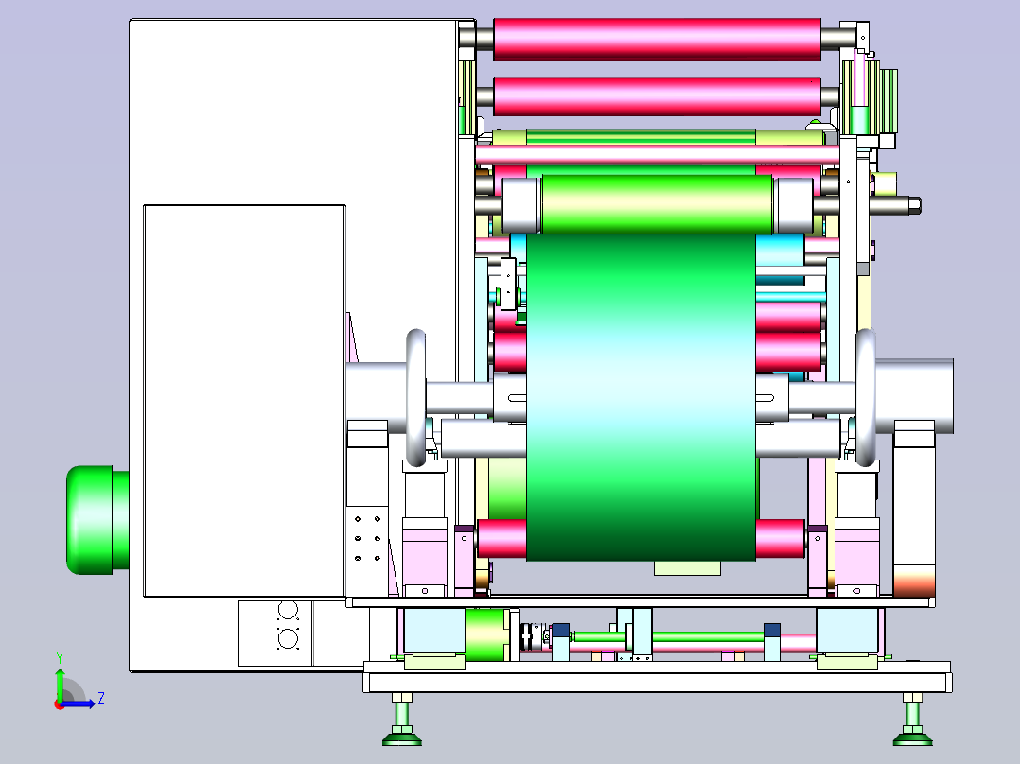
Task: Select the hex bolt shaft end on the right side
Action: 915,205
